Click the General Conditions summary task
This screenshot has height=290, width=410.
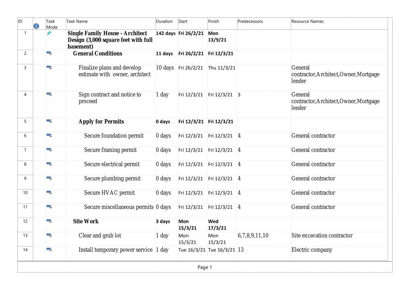click(97, 53)
